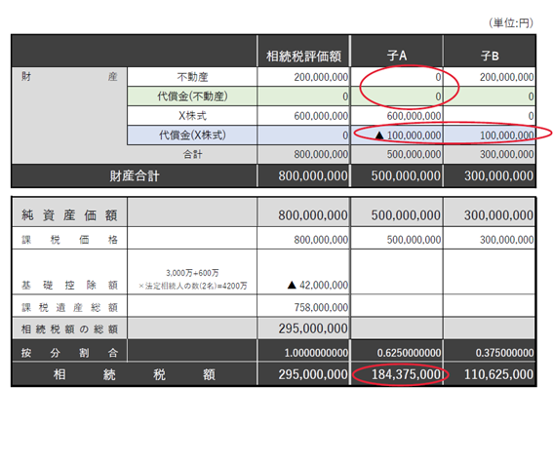Select the 課税価格 row label
This screenshot has height=462, width=553.
pyautogui.click(x=69, y=240)
